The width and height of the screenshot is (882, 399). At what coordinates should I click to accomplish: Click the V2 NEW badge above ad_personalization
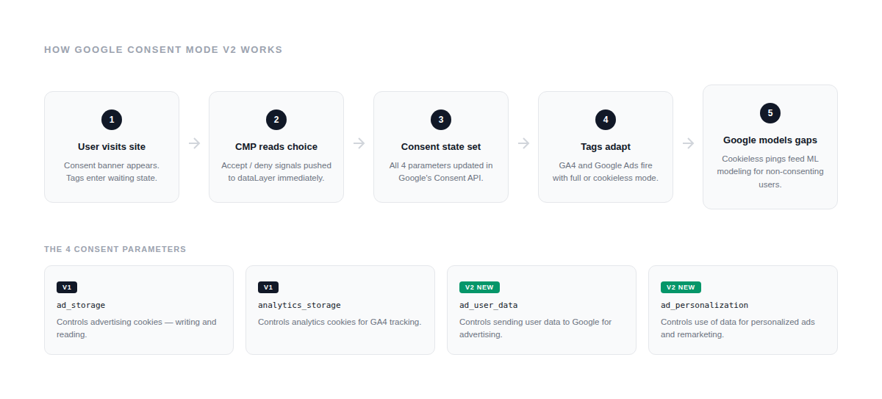point(681,287)
